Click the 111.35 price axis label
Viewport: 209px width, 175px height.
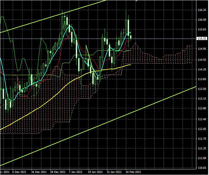(x=202, y=148)
